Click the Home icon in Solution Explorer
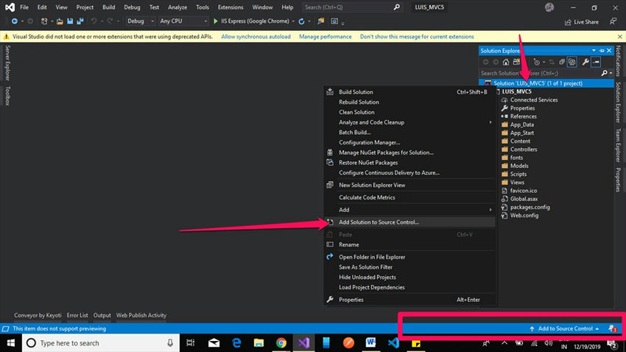This screenshot has height=352, width=626. pos(506,62)
